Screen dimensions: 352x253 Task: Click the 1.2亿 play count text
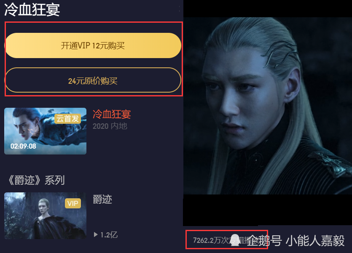(x=109, y=234)
